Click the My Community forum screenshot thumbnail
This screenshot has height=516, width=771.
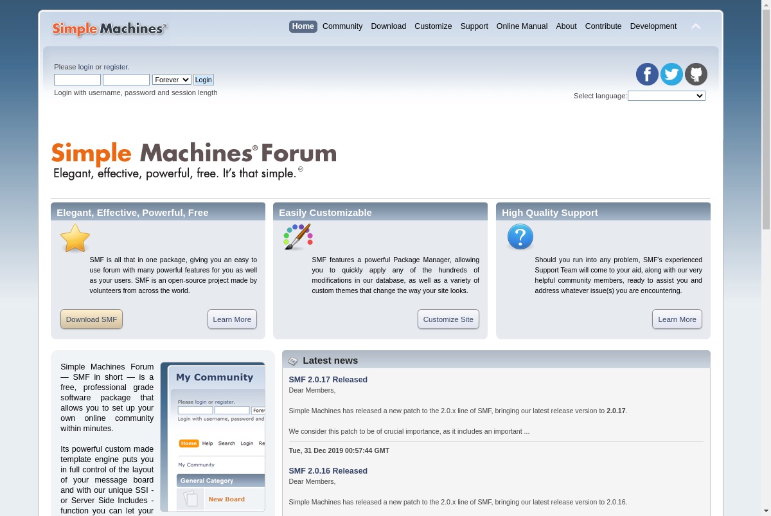tap(213, 437)
